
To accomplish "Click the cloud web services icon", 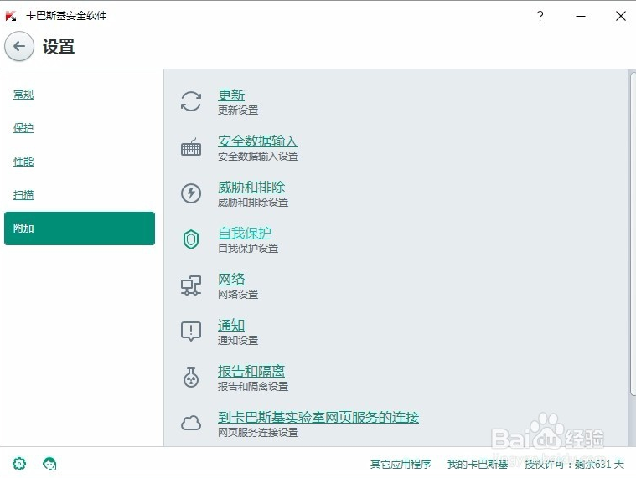I will pyautogui.click(x=191, y=424).
